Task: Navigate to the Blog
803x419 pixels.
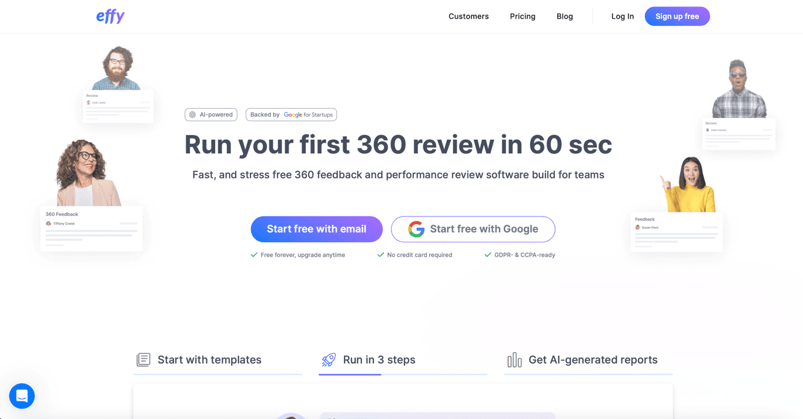Action: pyautogui.click(x=564, y=16)
